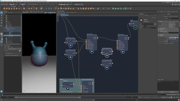Select the Move tool in the toolbox

[x=1, y=20]
